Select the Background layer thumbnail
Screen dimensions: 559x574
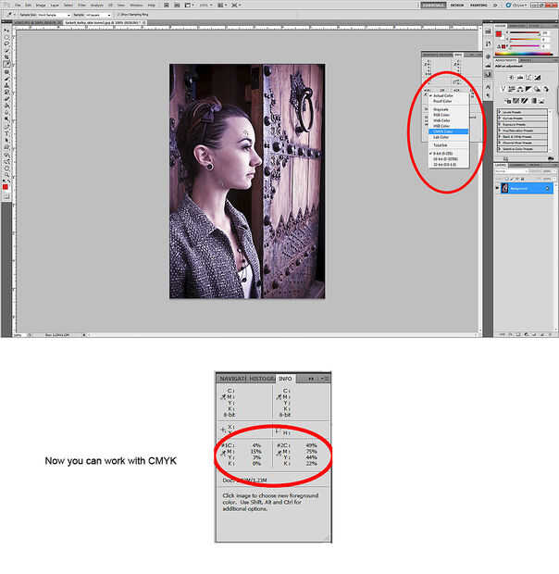pos(504,188)
